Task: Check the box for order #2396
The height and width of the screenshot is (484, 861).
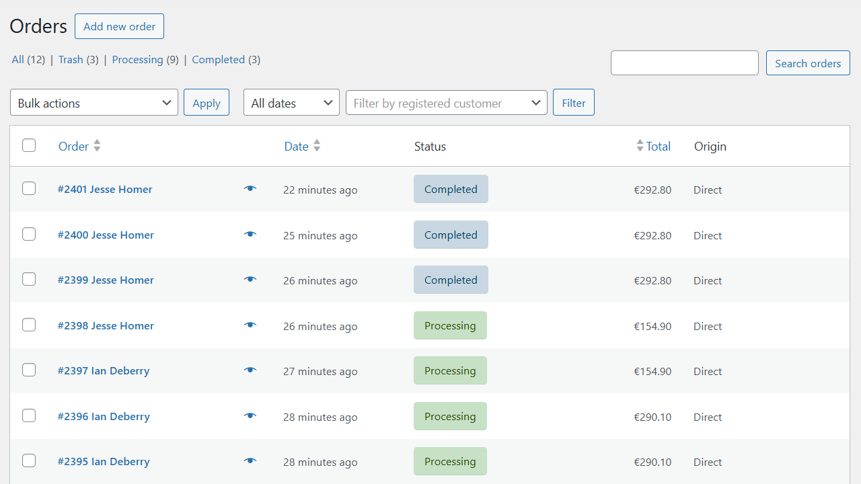Action: tap(29, 415)
